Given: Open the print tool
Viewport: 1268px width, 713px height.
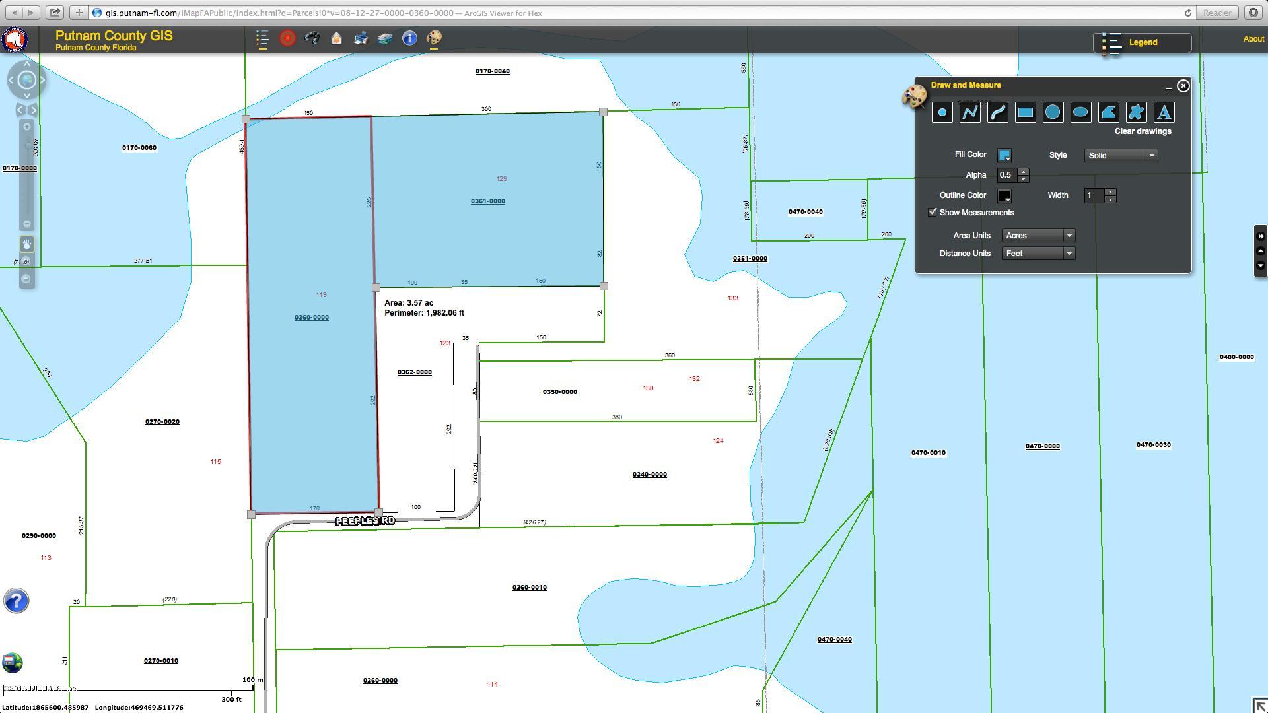Looking at the screenshot, I should tap(361, 38).
